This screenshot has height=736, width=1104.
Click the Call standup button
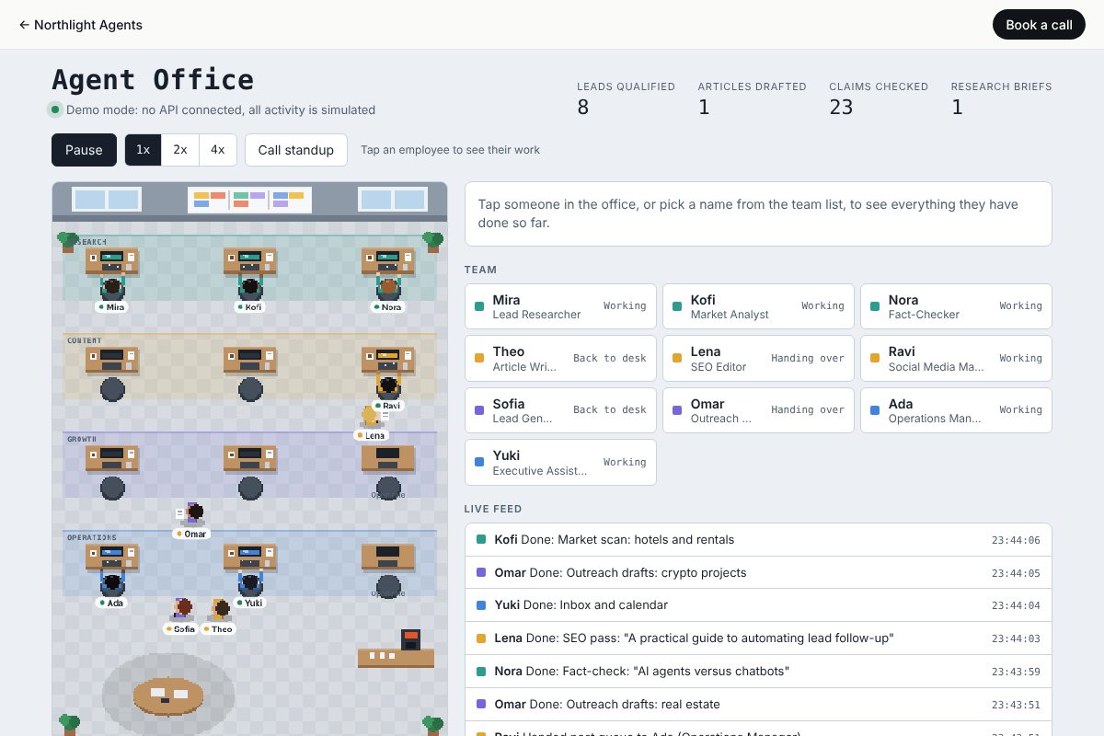point(296,150)
